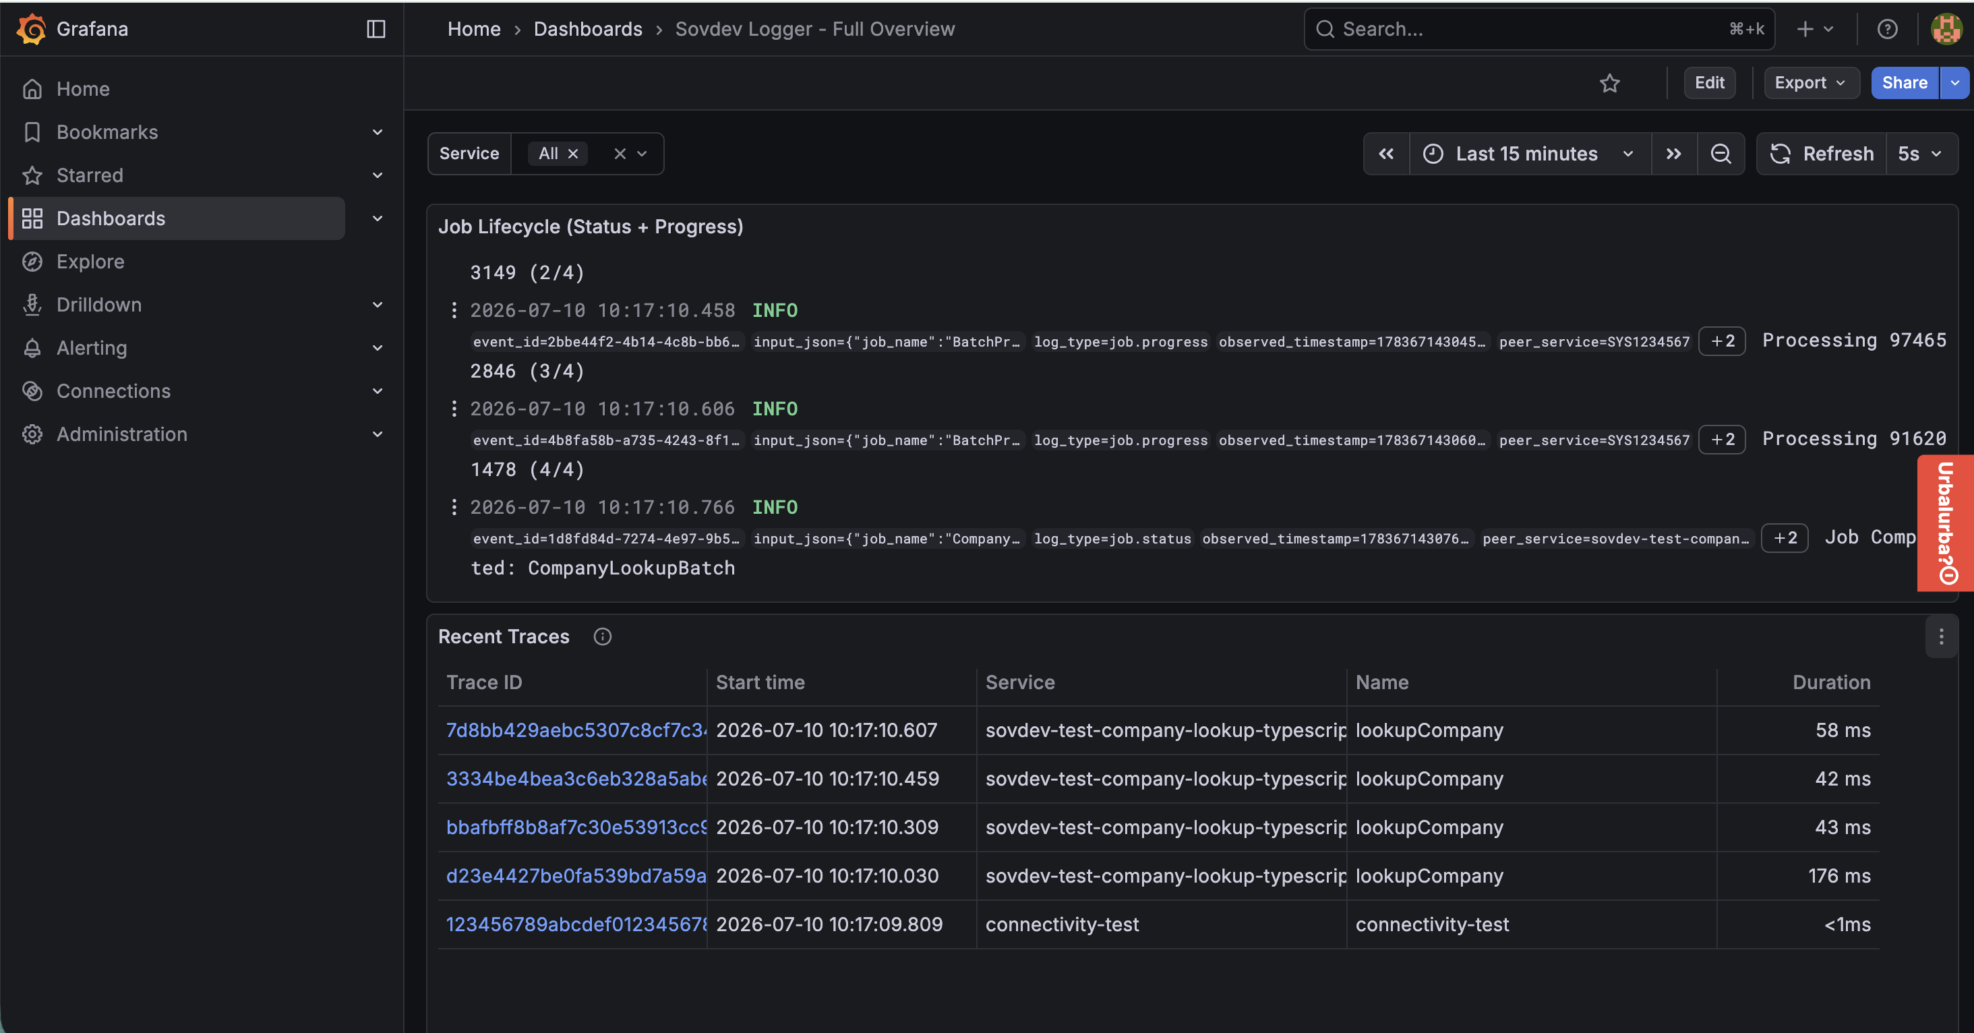Expand +2 labels on Processing 97465 log
Screen dimensions: 1974x1033
[x=1722, y=341]
